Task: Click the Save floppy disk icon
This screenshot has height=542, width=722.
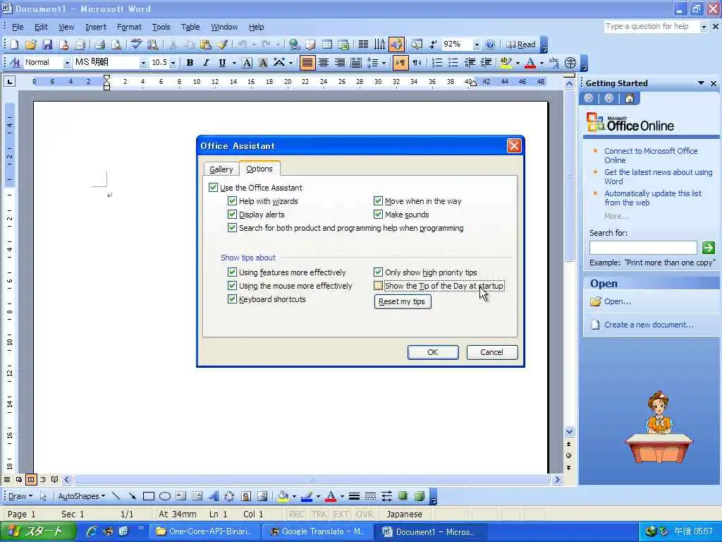Action: (47, 44)
